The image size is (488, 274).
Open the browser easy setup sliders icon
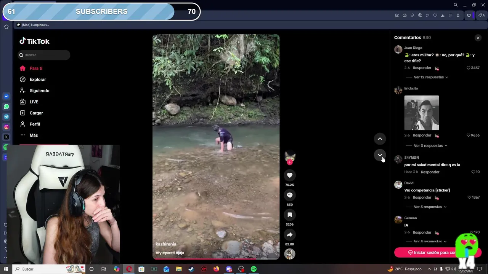coord(450,15)
